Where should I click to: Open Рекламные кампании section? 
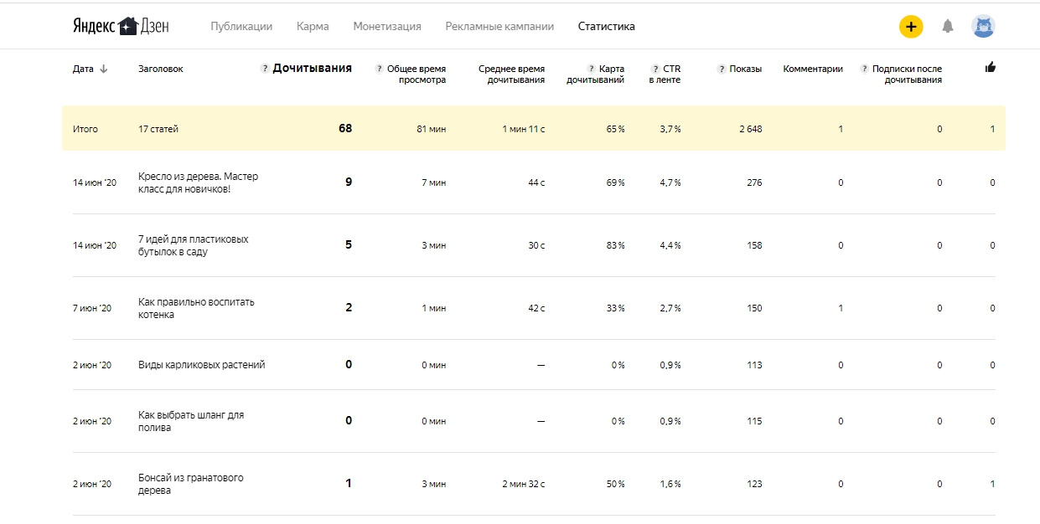click(499, 27)
